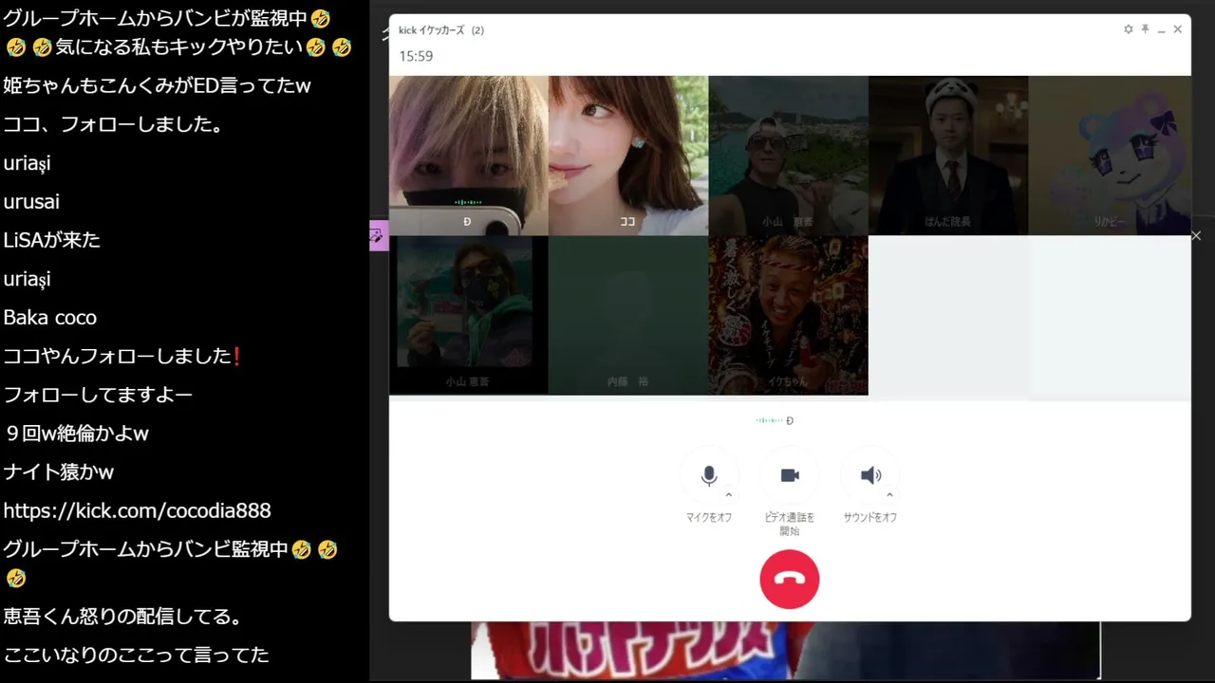Select イケちゃん participant tile
The width and height of the screenshot is (1215, 683).
coord(788,315)
